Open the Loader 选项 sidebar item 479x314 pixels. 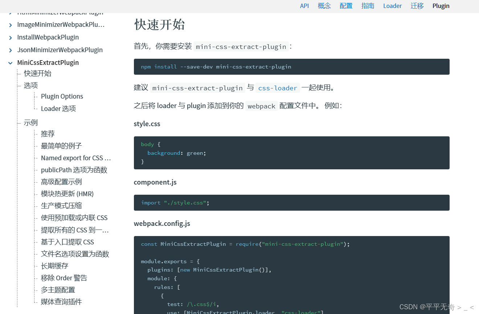(58, 108)
